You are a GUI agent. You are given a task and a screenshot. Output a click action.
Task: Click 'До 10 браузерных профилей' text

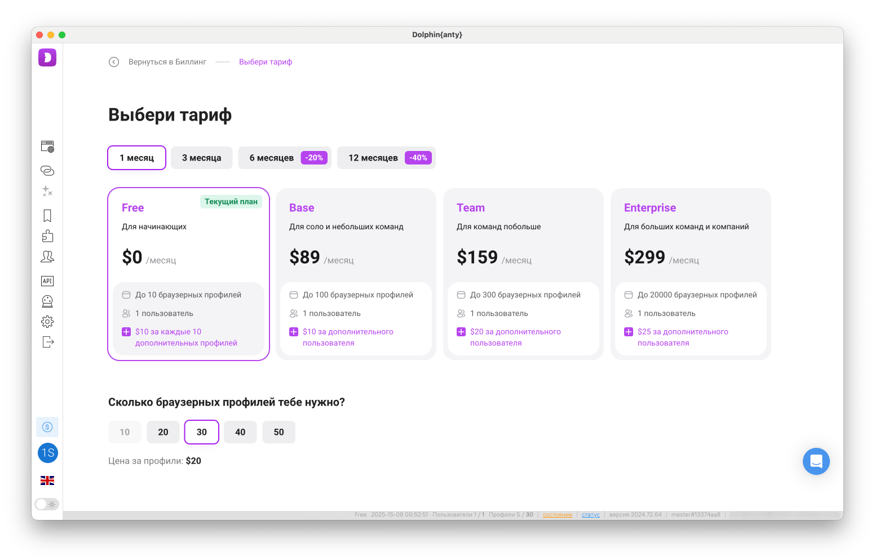click(188, 295)
